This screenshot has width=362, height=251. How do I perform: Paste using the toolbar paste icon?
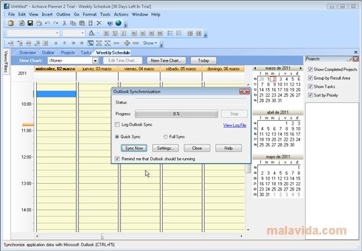click(x=82, y=23)
